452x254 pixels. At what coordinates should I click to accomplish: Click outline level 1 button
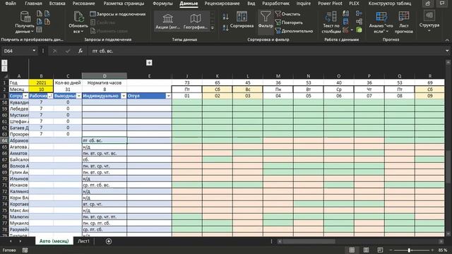click(4, 63)
